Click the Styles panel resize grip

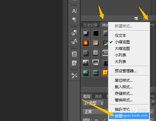(x=154, y=91)
